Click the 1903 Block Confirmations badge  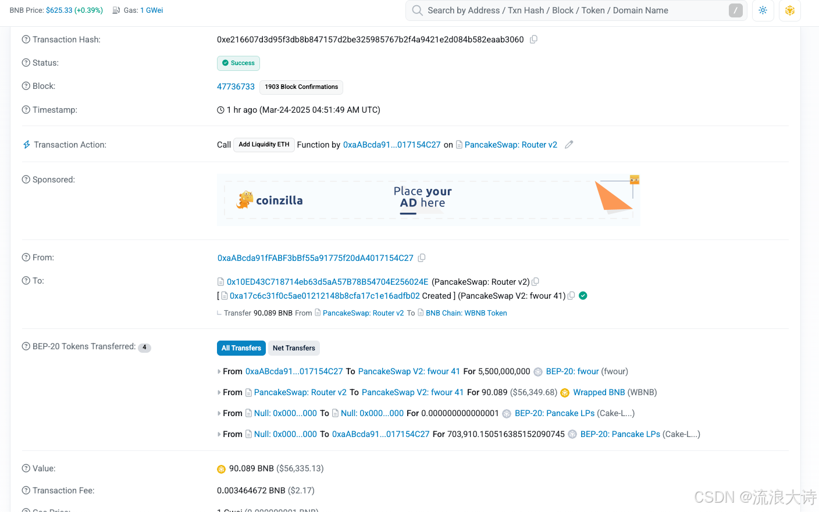(x=301, y=87)
